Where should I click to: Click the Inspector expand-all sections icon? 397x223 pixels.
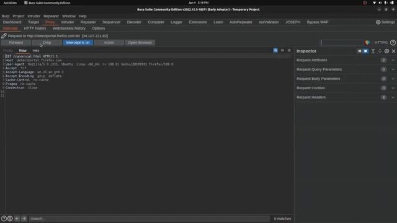(x=373, y=51)
